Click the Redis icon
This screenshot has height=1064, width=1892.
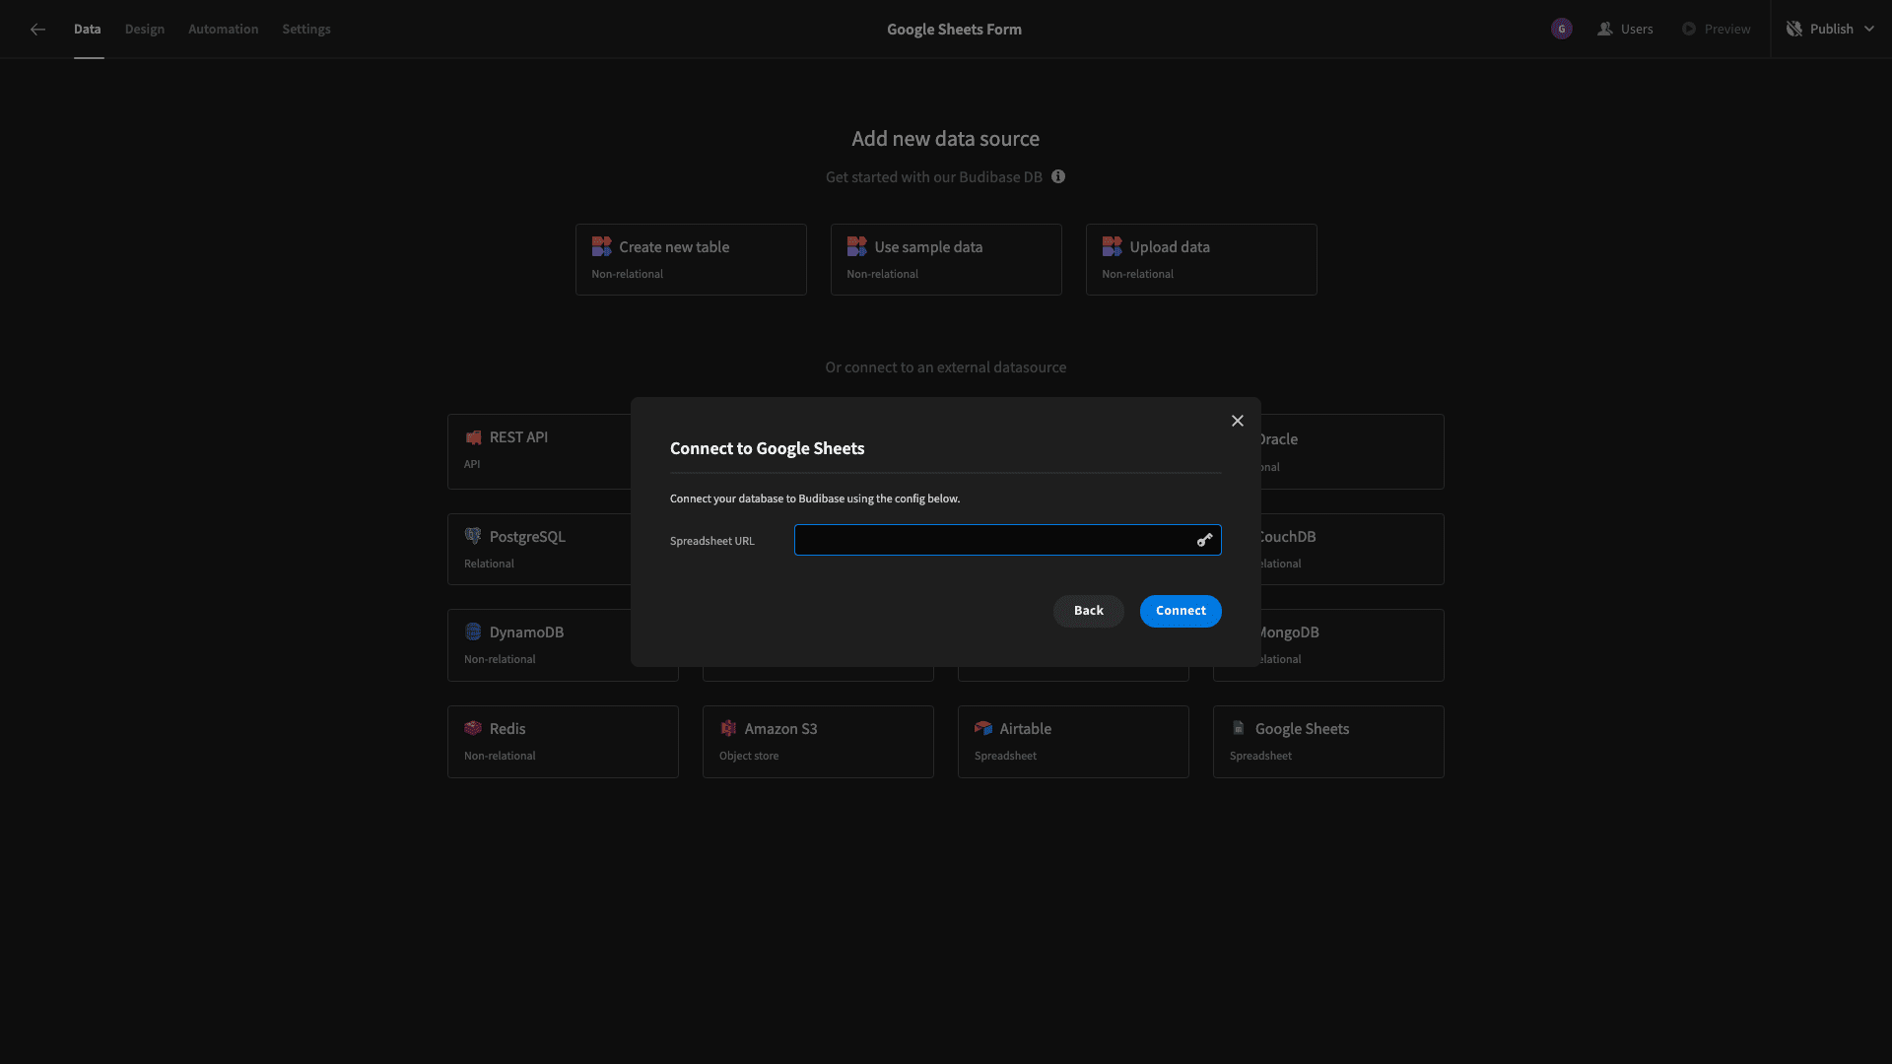pos(473,728)
